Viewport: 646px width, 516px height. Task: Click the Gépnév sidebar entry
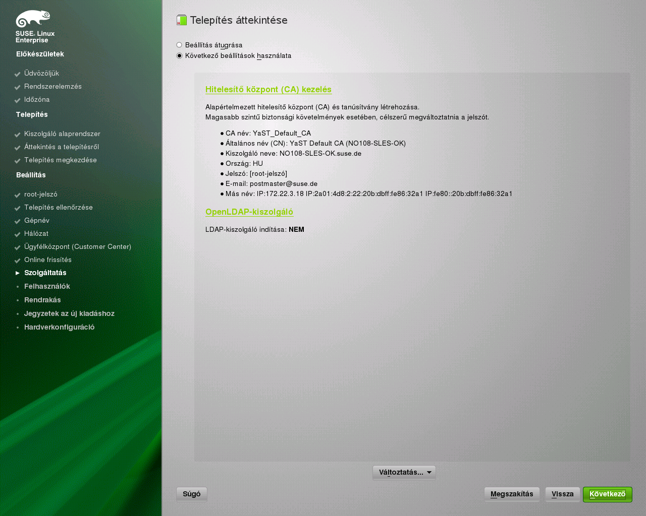point(37,221)
